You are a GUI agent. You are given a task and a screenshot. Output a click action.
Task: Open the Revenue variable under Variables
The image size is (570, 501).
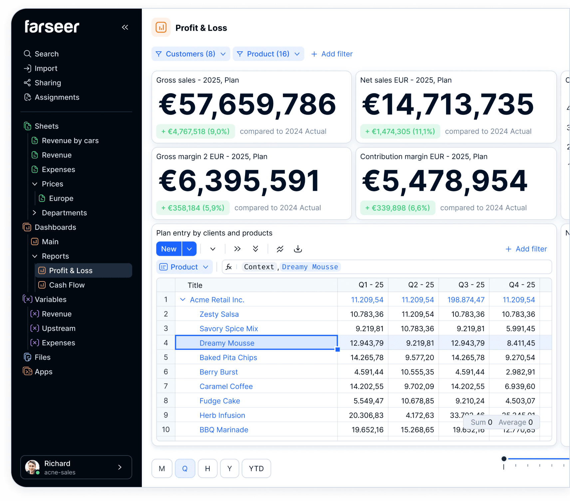pyautogui.click(x=51, y=314)
